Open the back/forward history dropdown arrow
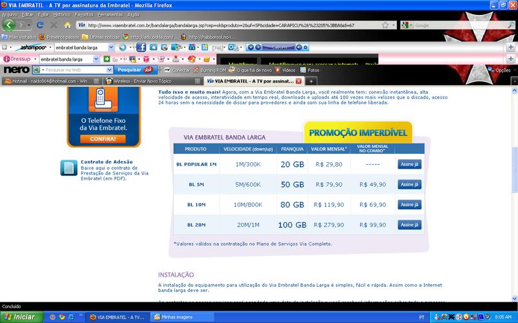 (x=29, y=25)
